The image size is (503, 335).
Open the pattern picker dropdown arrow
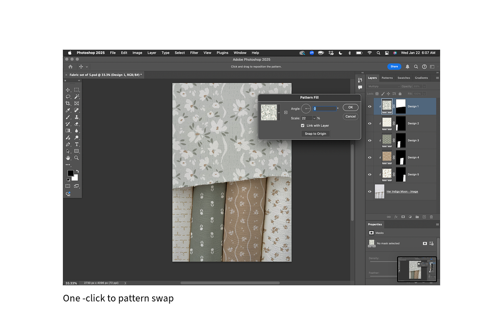279,112
